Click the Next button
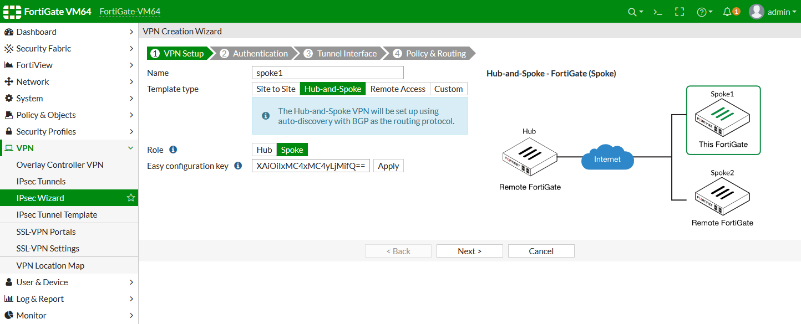The width and height of the screenshot is (801, 324). point(470,251)
